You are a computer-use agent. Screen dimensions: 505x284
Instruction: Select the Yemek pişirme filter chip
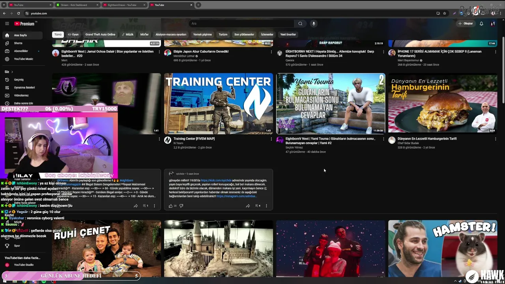click(202, 34)
